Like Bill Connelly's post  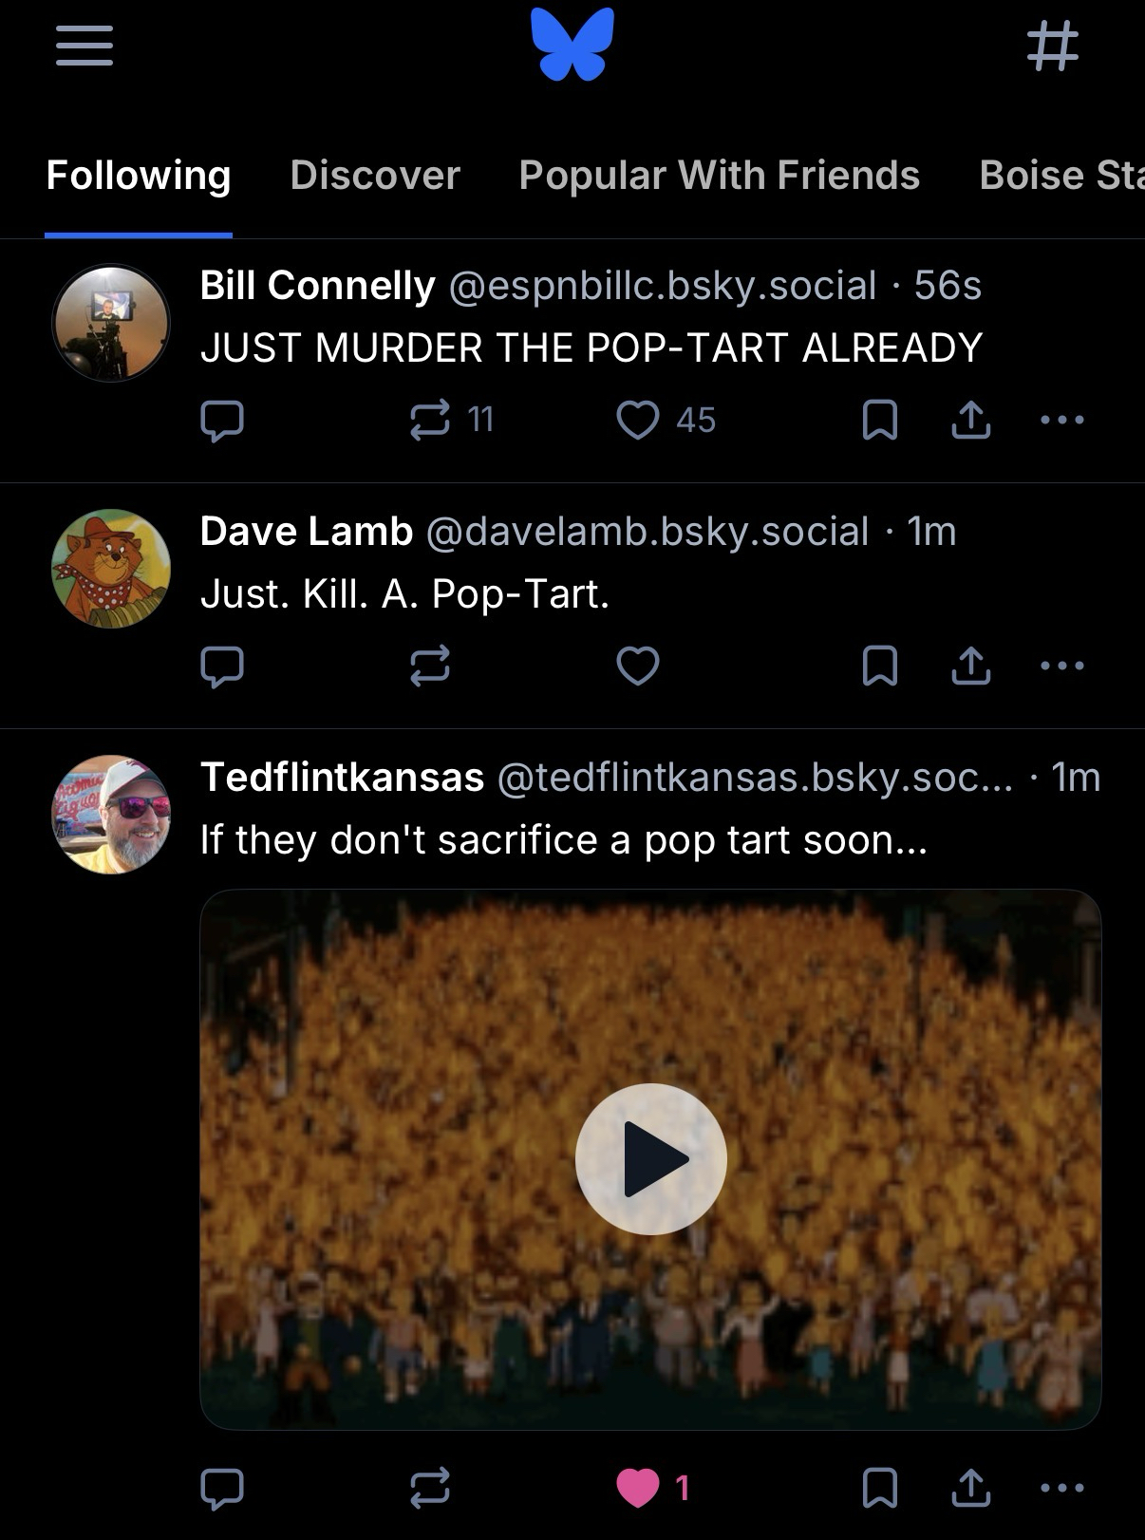point(638,420)
